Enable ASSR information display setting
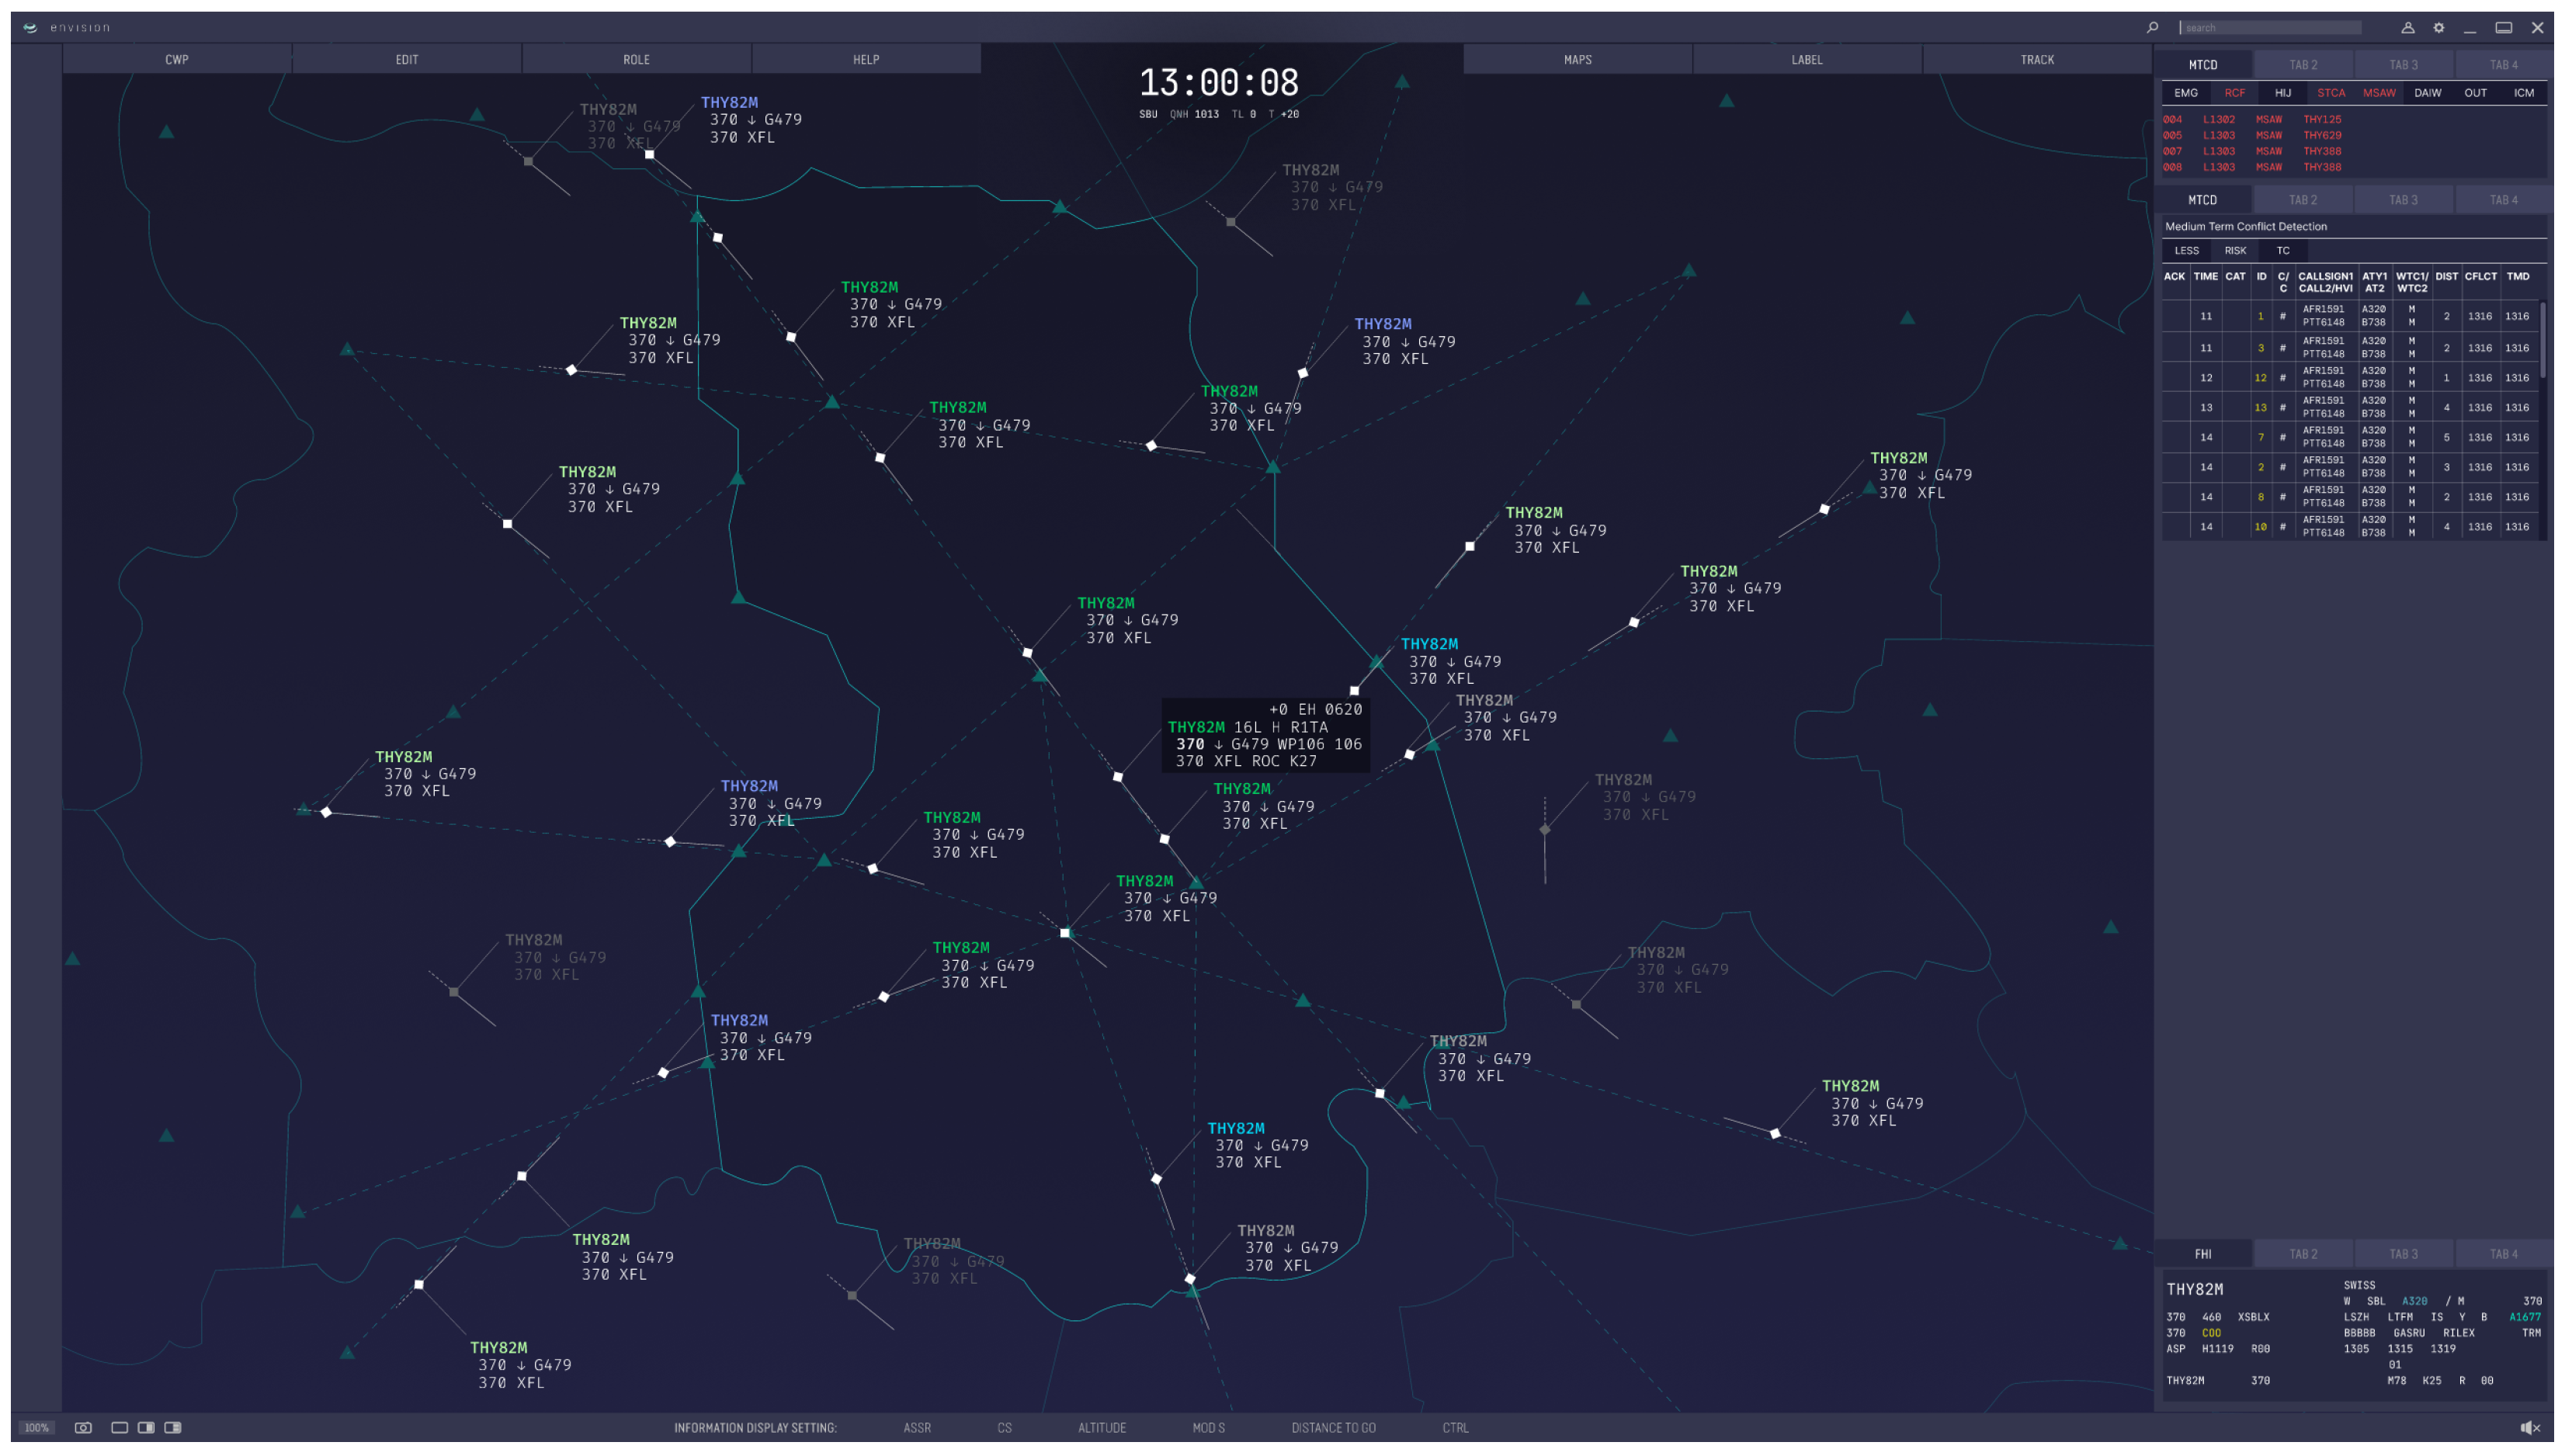This screenshot has height=1456, width=2572. [x=917, y=1428]
